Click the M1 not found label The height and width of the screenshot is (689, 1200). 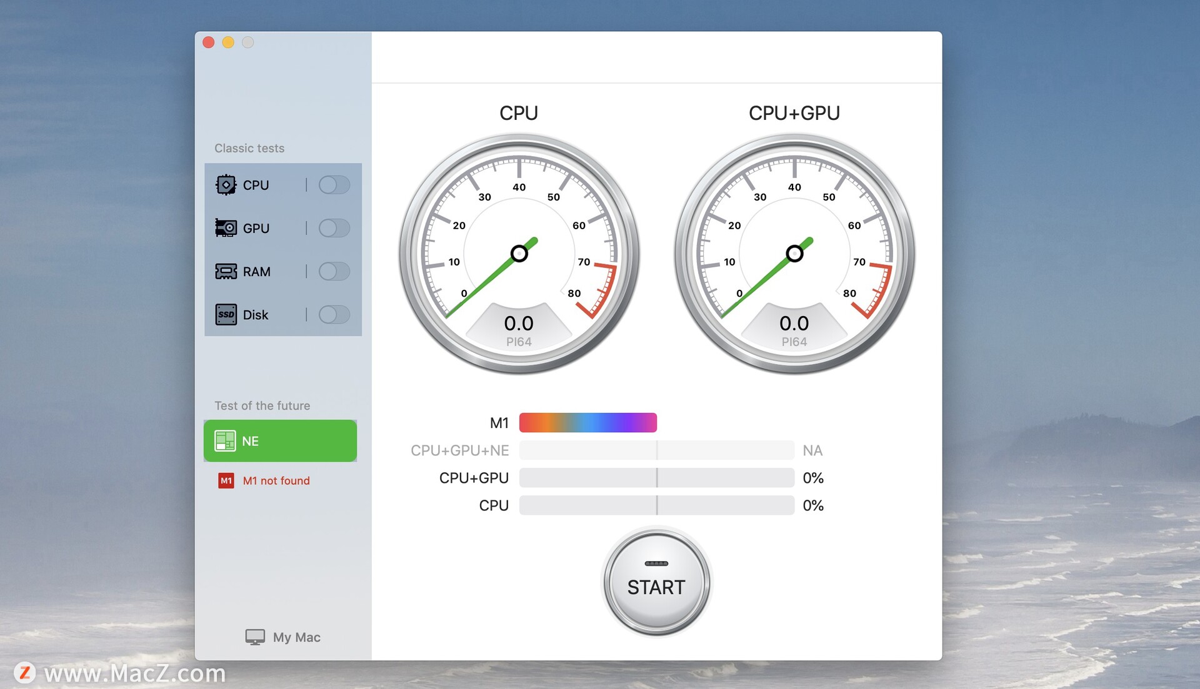click(x=276, y=480)
